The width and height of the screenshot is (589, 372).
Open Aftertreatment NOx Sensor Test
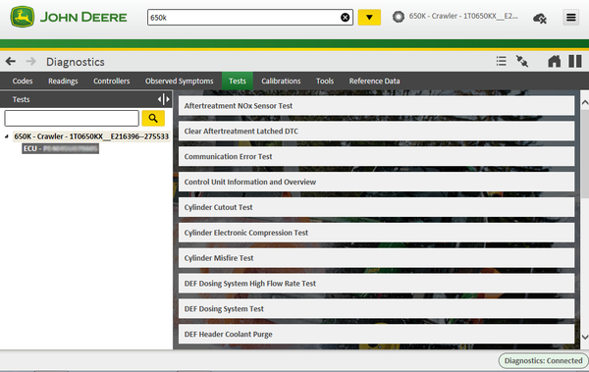point(376,106)
